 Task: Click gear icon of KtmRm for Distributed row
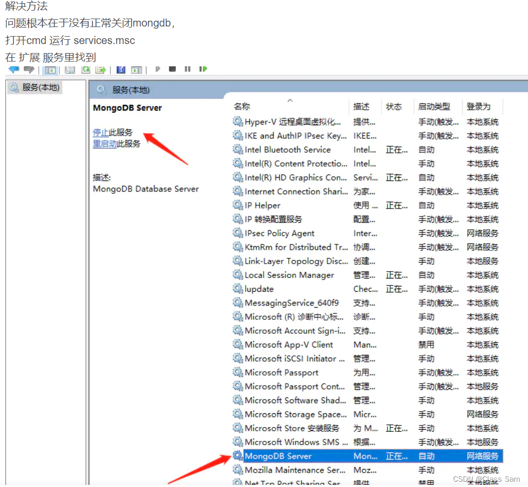[238, 247]
